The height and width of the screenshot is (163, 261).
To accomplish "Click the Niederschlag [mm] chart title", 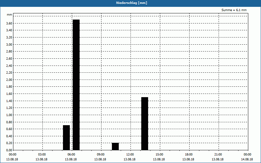I will (x=131, y=3).
